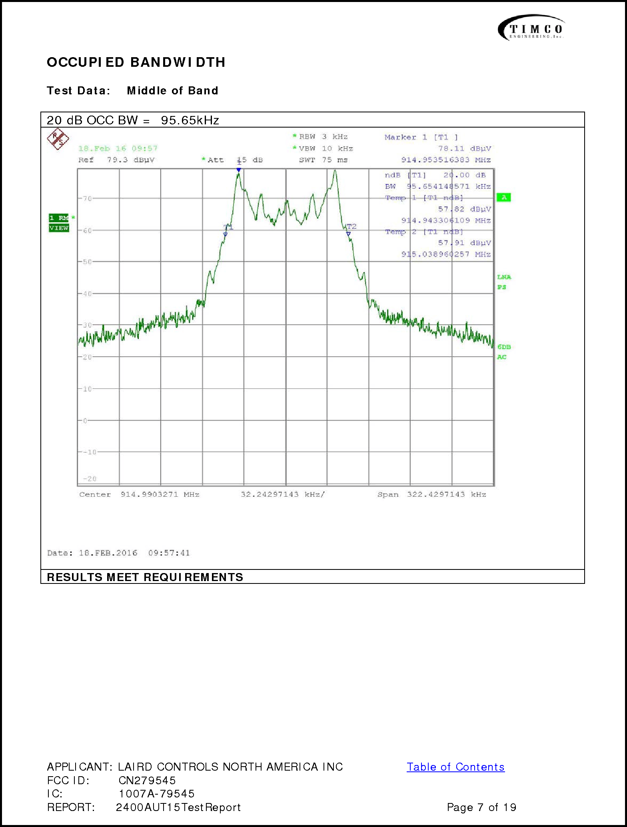Viewport: 627px width, 827px height.
Task: Click the FCC ID 'CN279545'
Action: click(147, 781)
